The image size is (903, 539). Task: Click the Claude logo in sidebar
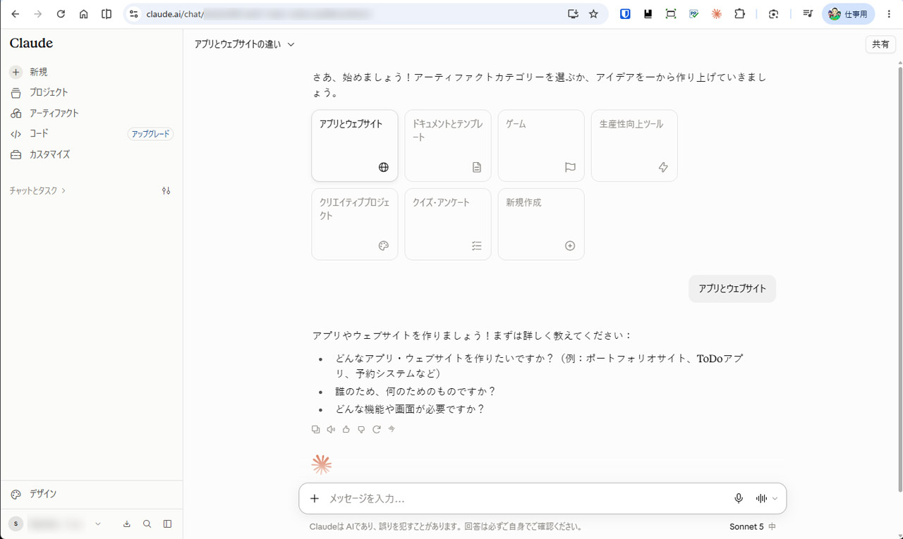pos(31,43)
